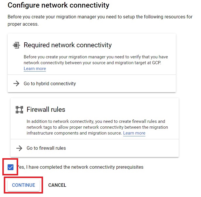The width and height of the screenshot is (201, 197).
Task: Click the Firewall rules description paragraph
Action: pyautogui.click(x=97, y=127)
